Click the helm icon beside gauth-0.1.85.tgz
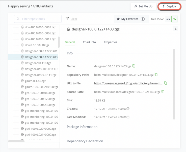Viewport: 186px width, 152px height. [22, 81]
